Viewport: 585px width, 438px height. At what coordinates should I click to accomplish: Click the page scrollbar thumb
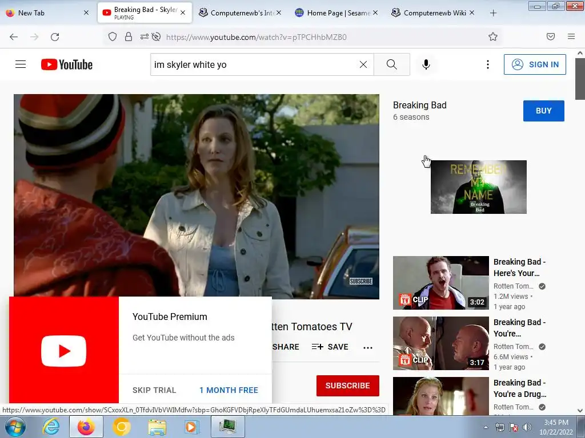tap(580, 79)
